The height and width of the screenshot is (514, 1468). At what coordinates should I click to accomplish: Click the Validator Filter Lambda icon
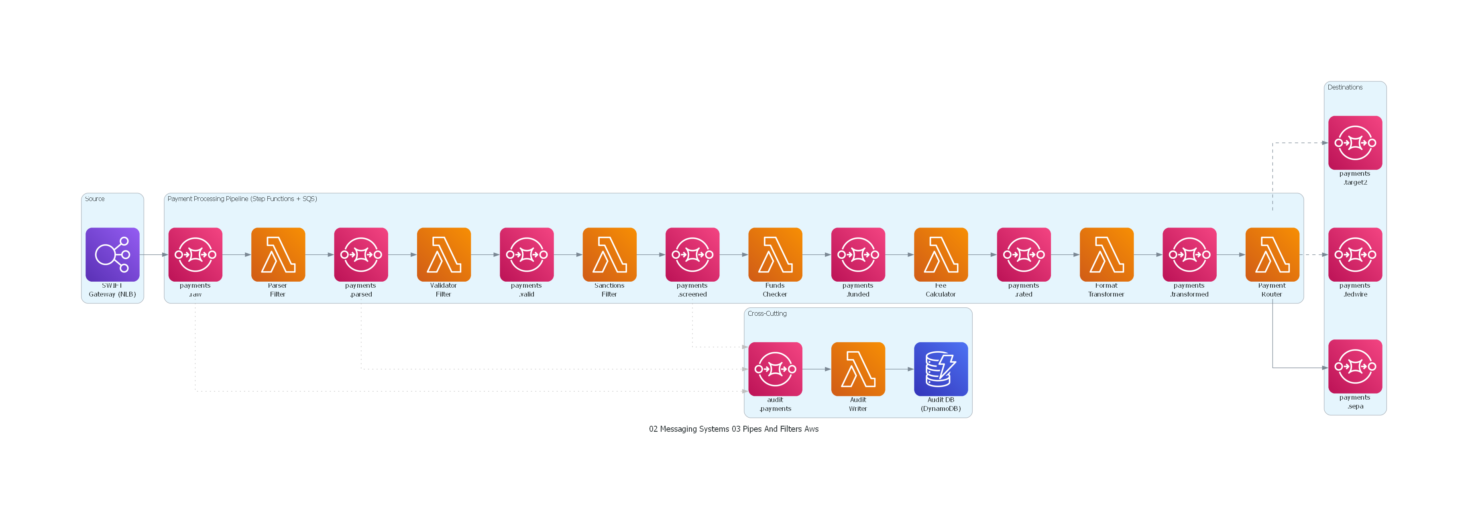coord(443,254)
